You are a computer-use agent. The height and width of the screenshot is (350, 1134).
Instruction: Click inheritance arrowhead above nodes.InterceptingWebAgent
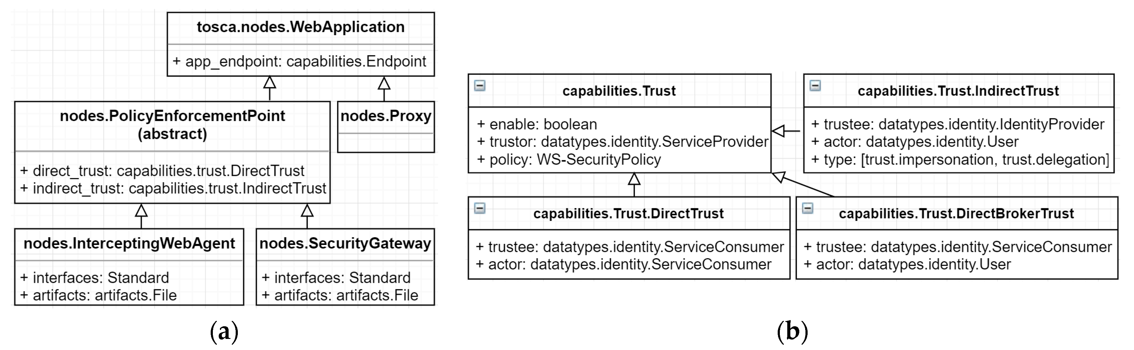(x=141, y=211)
